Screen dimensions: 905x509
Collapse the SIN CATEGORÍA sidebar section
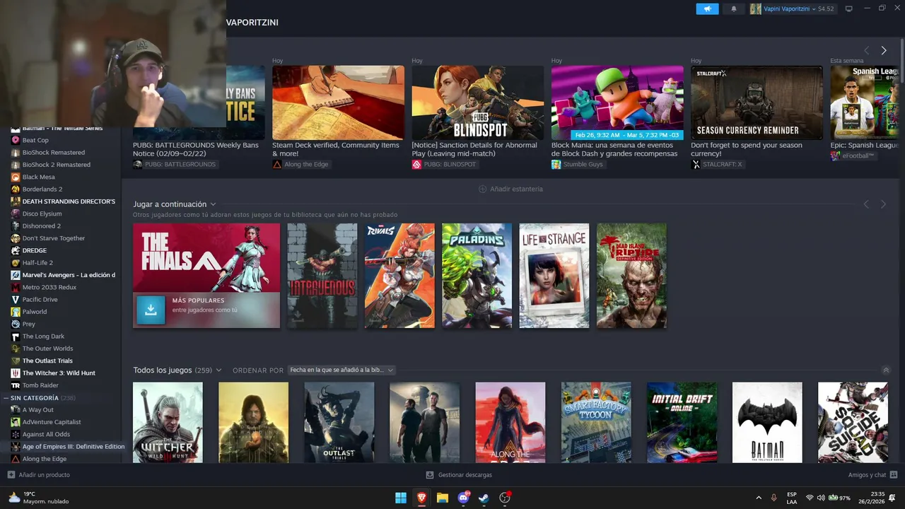pos(6,398)
